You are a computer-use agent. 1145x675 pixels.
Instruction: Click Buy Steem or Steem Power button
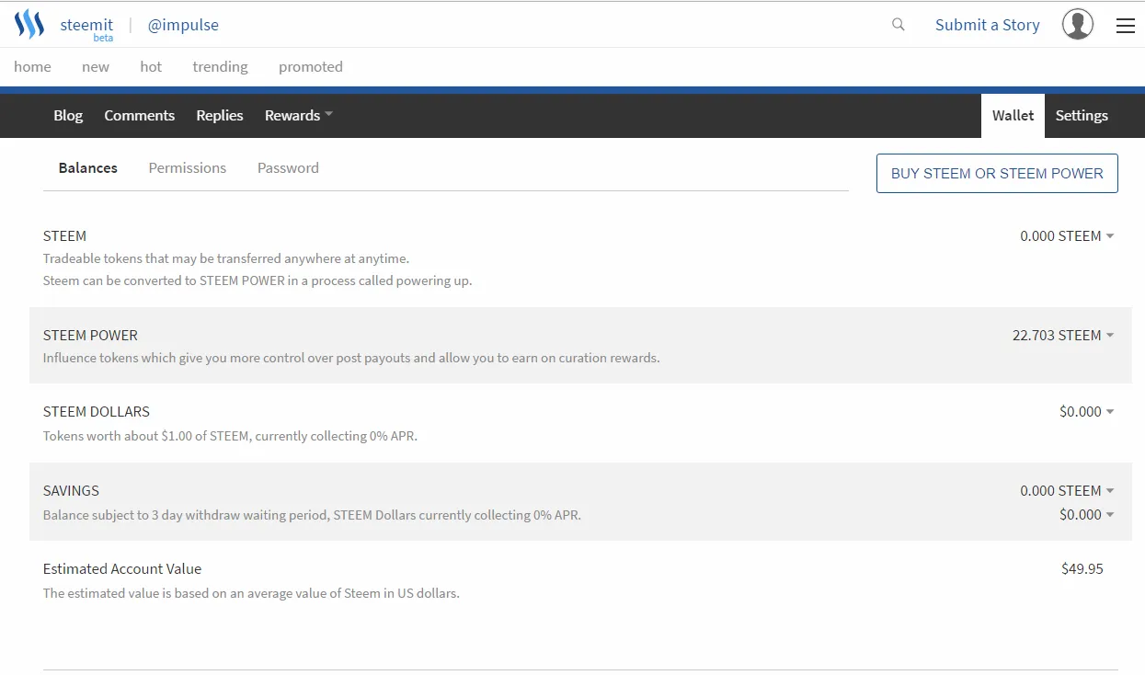997,173
